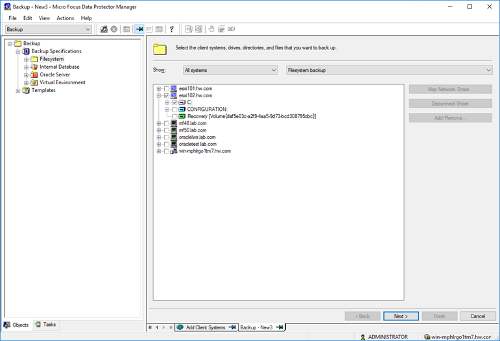Check the CONFIGURATION: checkbox
Screen dimensions: 500x341
click(x=174, y=110)
